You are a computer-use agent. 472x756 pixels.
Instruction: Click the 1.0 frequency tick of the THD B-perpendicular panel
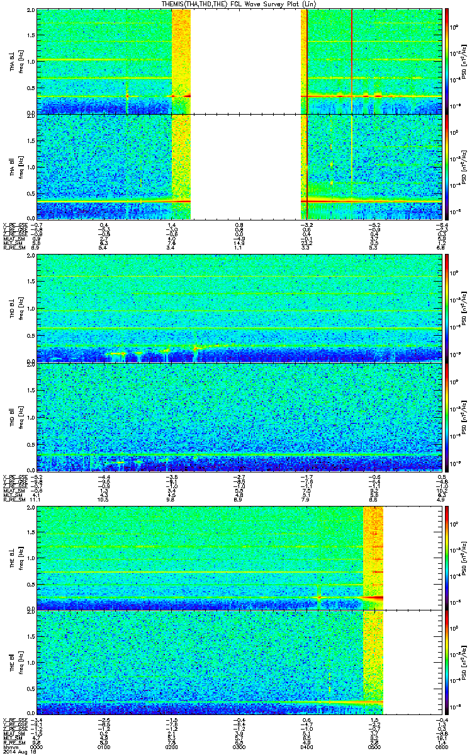point(30,309)
